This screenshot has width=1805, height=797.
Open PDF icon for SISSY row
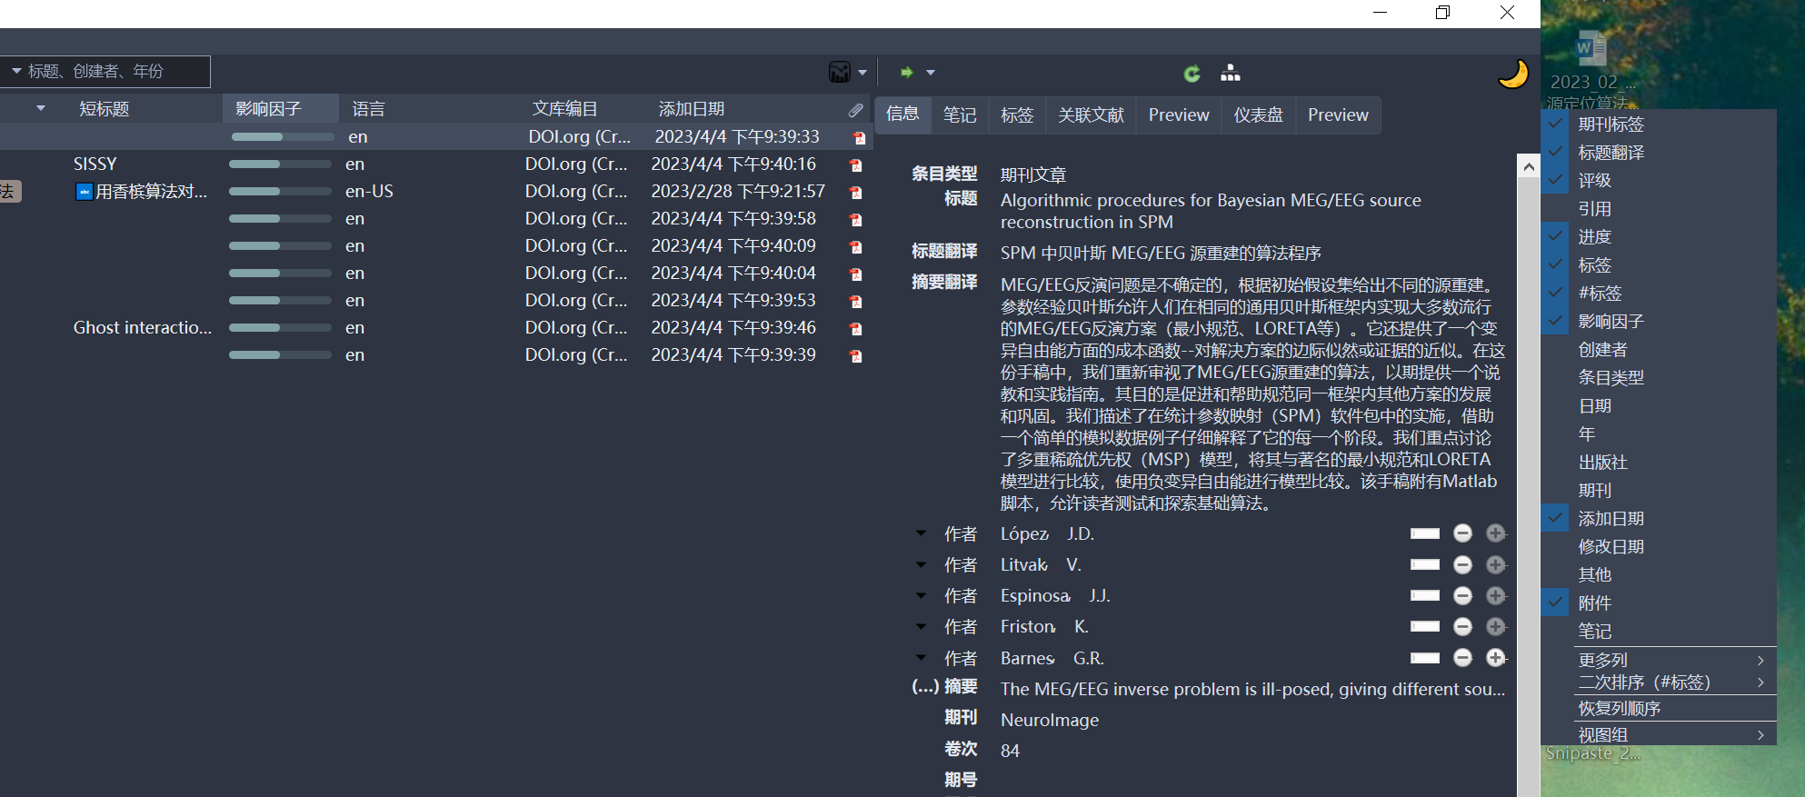click(x=855, y=165)
